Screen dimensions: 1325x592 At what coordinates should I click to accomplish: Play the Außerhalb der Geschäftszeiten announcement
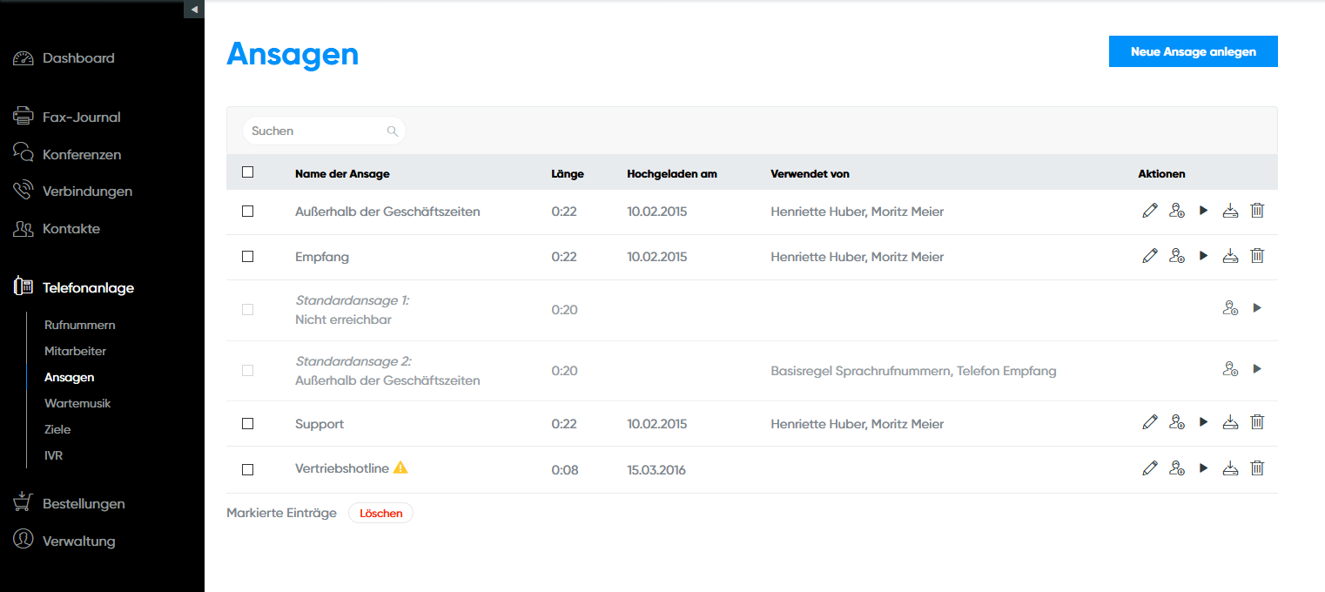pos(1204,211)
